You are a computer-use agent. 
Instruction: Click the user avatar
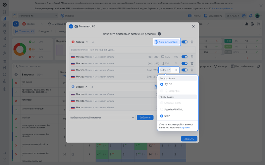[x=257, y=16]
